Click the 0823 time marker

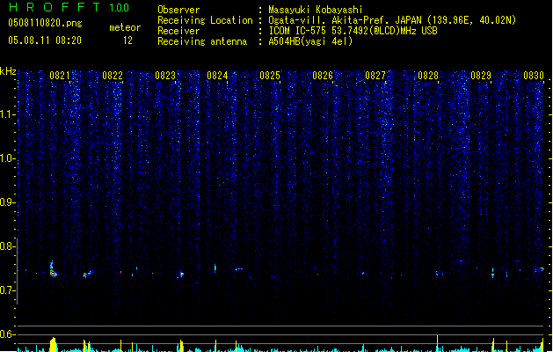pyautogui.click(x=165, y=76)
